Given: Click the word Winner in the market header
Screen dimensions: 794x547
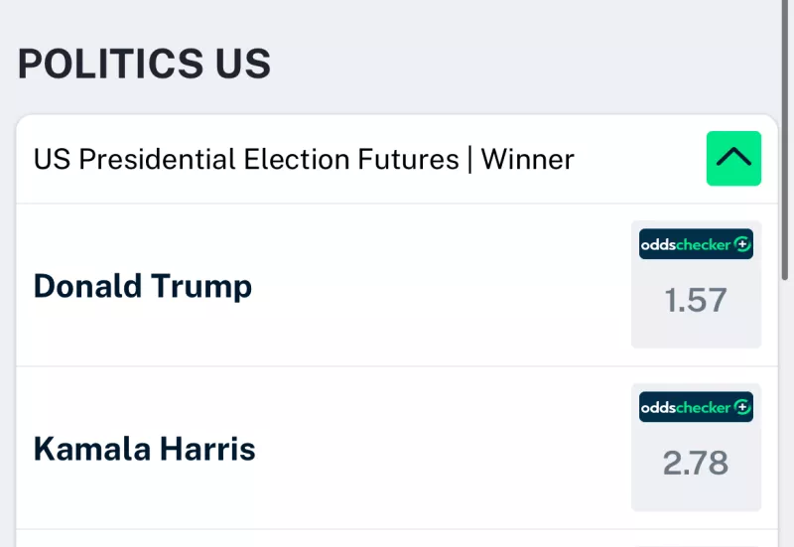Looking at the screenshot, I should coord(527,159).
